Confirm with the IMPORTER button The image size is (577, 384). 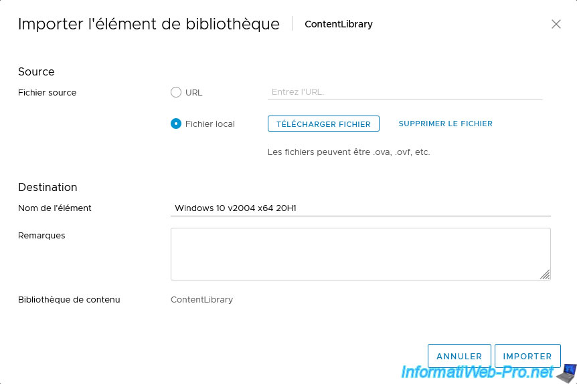527,356
